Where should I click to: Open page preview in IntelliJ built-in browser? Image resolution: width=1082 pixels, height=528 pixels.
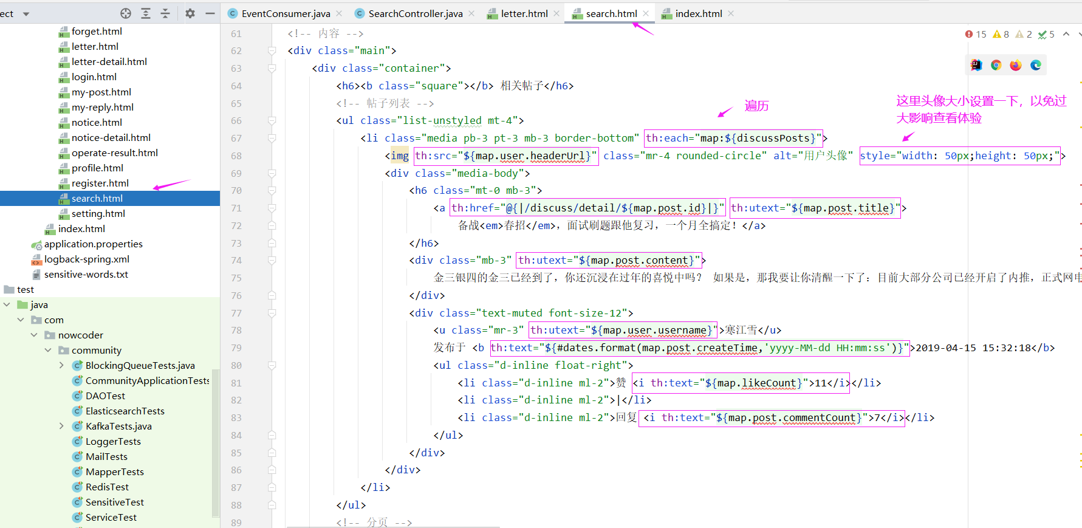[976, 65]
